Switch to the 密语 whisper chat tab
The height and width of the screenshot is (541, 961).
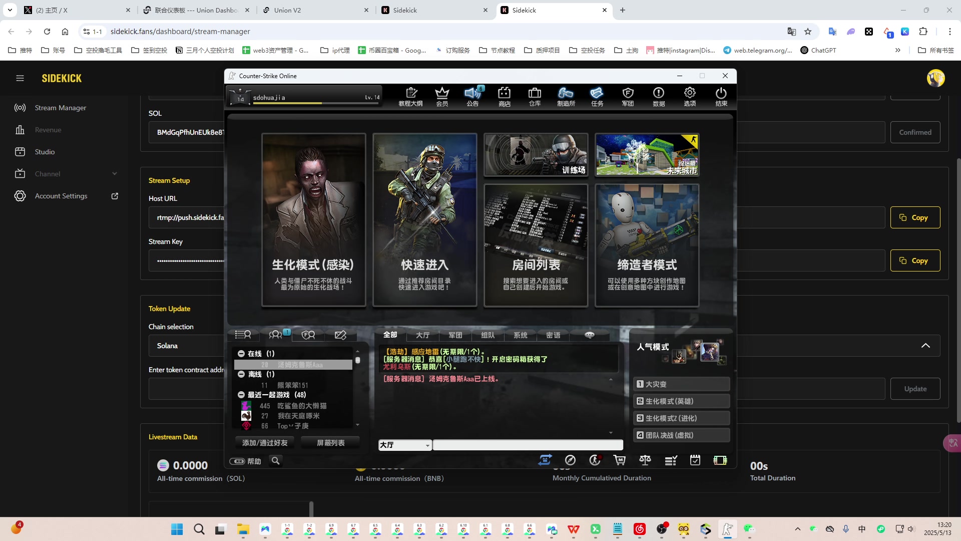pos(553,335)
